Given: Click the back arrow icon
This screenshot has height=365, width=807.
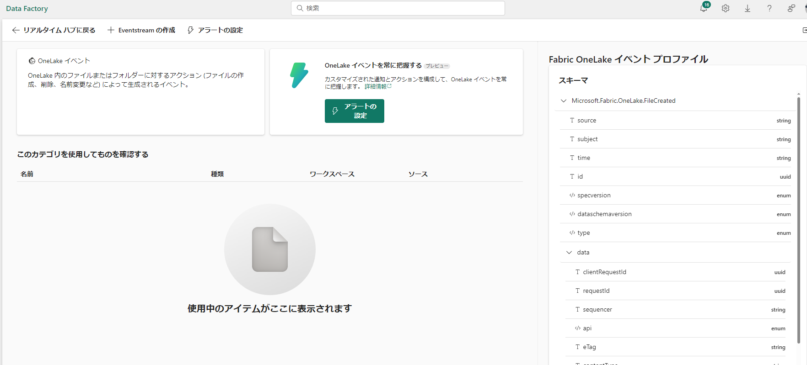Looking at the screenshot, I should (x=16, y=30).
